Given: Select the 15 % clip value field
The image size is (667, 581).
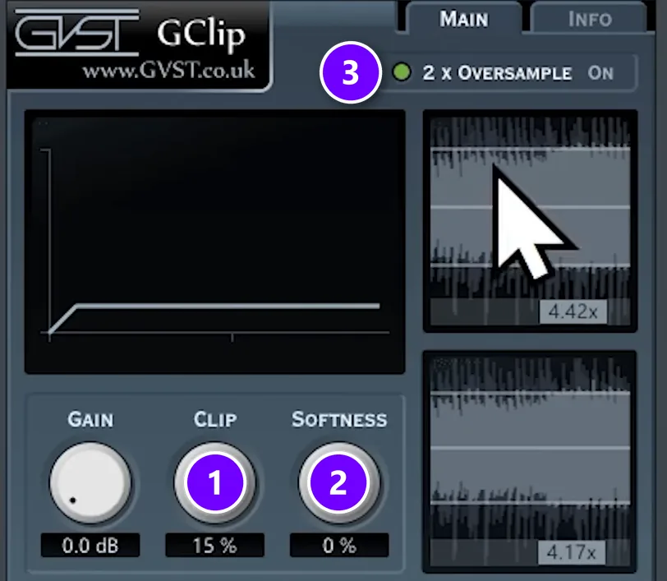Looking at the screenshot, I should (215, 545).
